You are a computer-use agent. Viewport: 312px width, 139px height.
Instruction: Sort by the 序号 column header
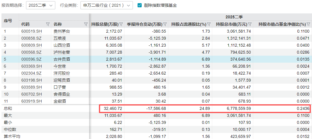coord(8,21)
